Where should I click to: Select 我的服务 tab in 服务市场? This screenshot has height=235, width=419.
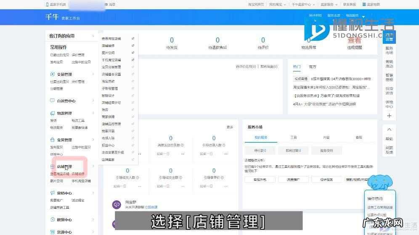[261, 137]
